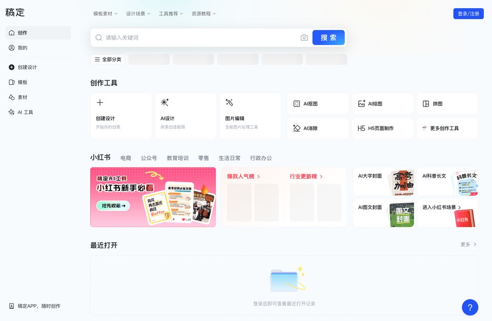Open AI 工具 in the sidebar
This screenshot has width=492, height=321.
click(38, 112)
